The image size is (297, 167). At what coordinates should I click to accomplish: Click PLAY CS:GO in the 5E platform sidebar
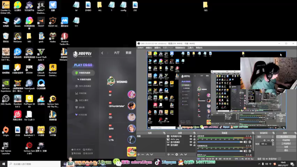(83, 65)
